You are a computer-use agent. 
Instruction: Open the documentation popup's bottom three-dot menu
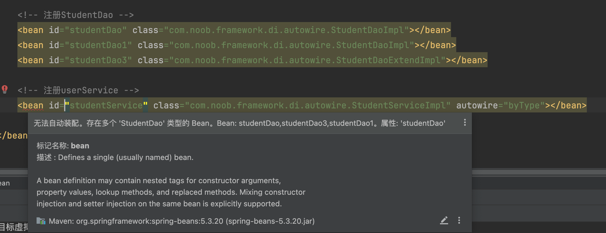coord(459,221)
